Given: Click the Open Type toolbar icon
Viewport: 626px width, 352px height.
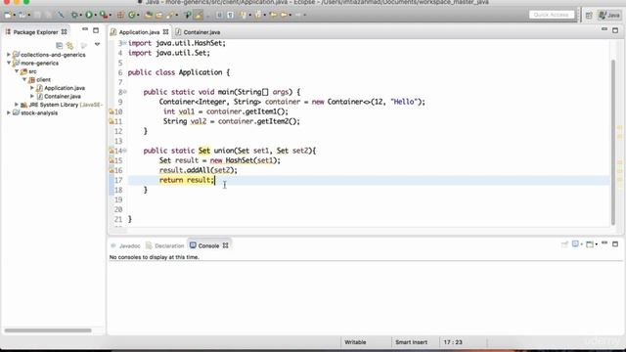Looking at the screenshot, I should [x=149, y=16].
